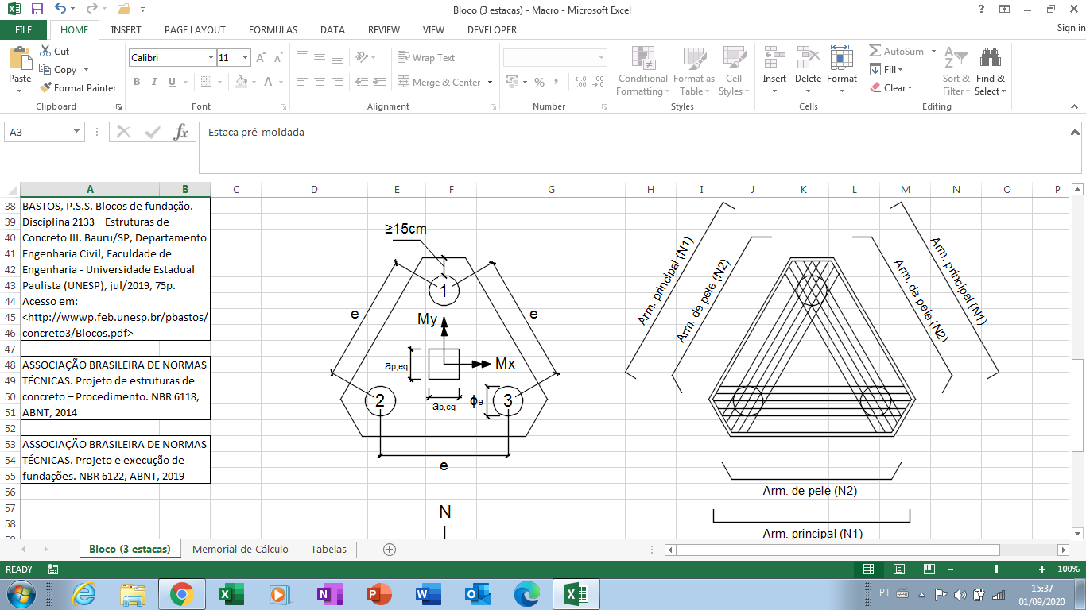Expand the Paste options arrow

[20, 90]
